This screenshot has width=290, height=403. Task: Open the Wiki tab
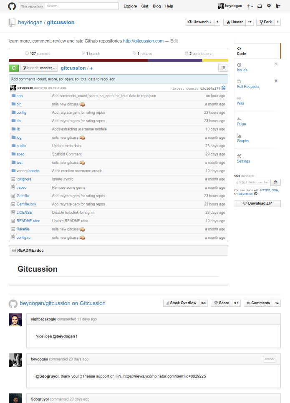(x=240, y=101)
